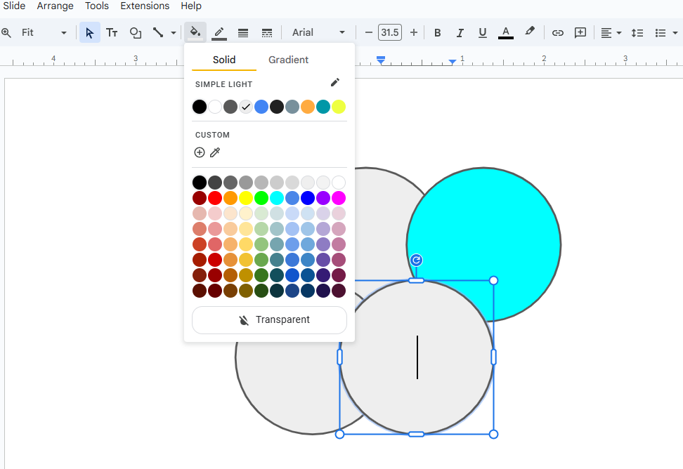Image resolution: width=683 pixels, height=469 pixels.
Task: Click the Transparent fill button
Action: coord(269,319)
